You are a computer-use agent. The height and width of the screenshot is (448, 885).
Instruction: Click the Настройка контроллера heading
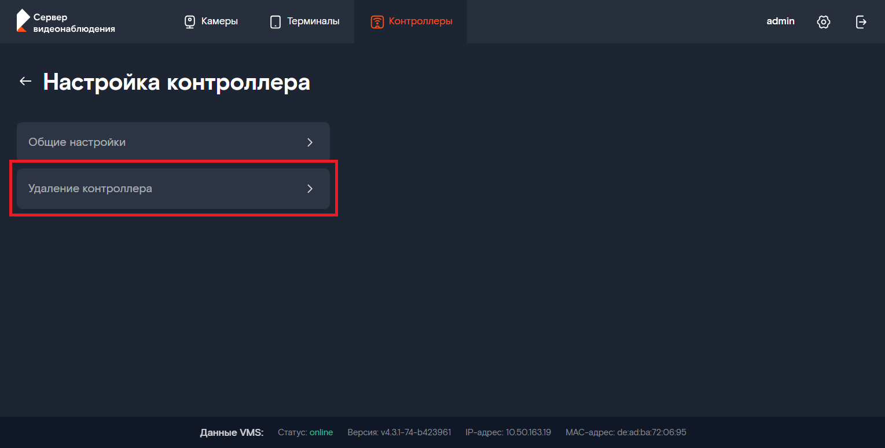177,82
